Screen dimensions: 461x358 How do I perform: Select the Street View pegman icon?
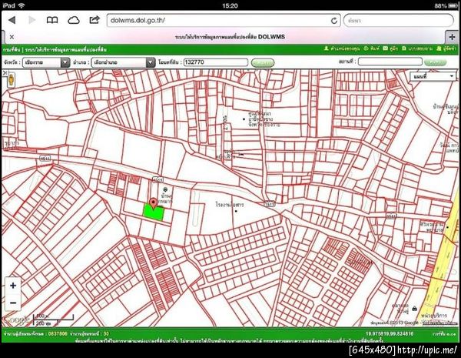(x=12, y=80)
